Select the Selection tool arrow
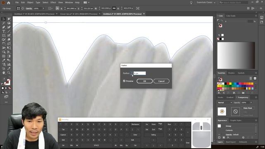Viewport: 265px width, 149px height. 4,19
